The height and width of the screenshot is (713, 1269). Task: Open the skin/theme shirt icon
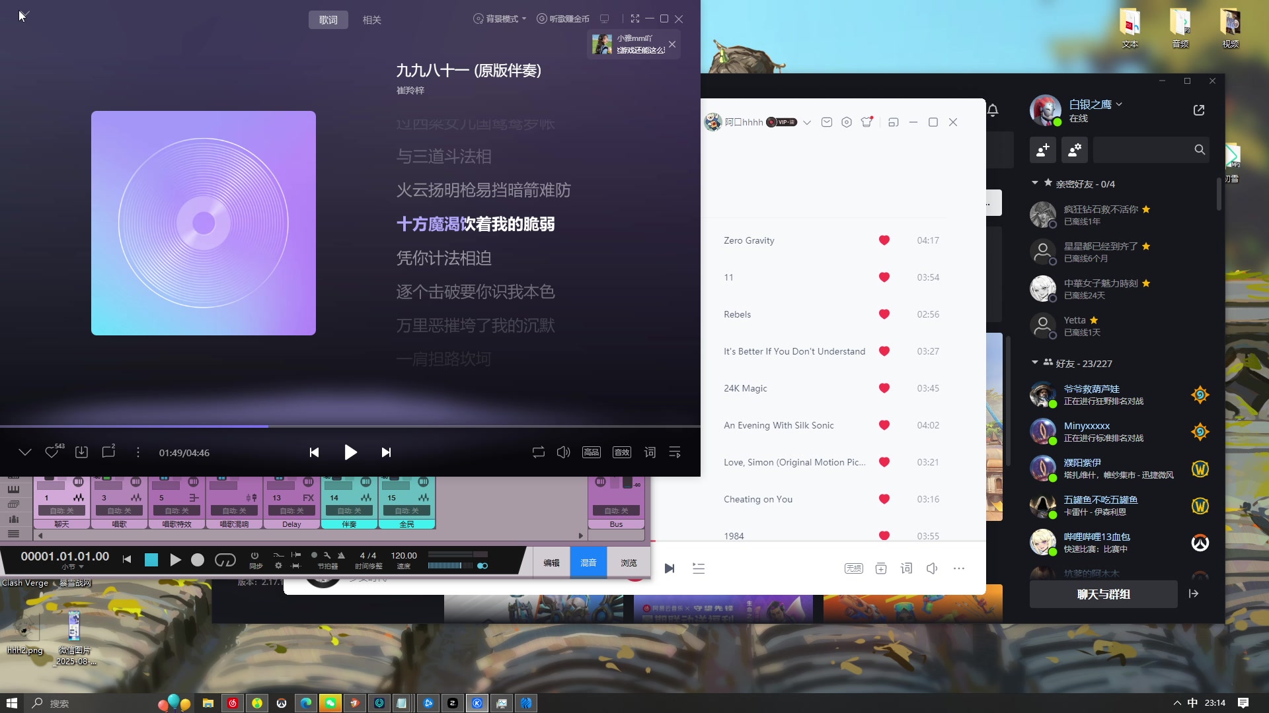(866, 122)
